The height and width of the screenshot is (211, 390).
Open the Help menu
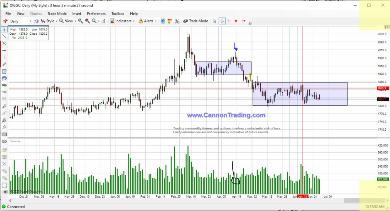pyautogui.click(x=134, y=14)
